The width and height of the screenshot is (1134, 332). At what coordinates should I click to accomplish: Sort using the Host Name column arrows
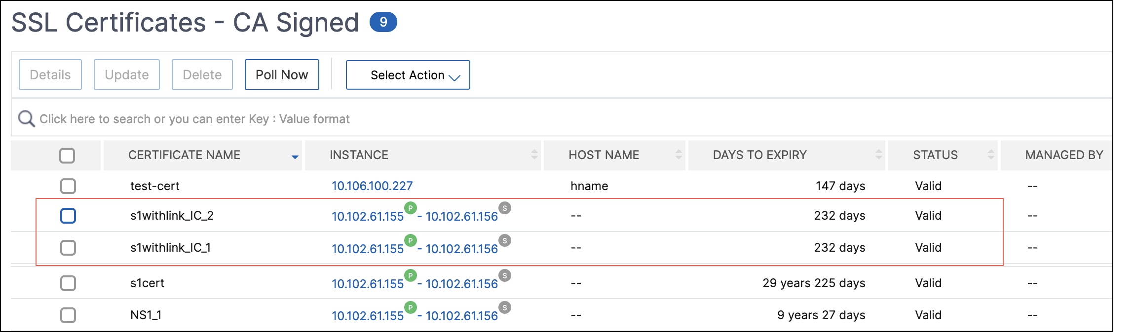679,155
